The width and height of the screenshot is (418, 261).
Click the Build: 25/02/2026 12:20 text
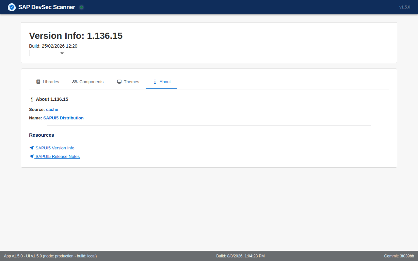53,46
